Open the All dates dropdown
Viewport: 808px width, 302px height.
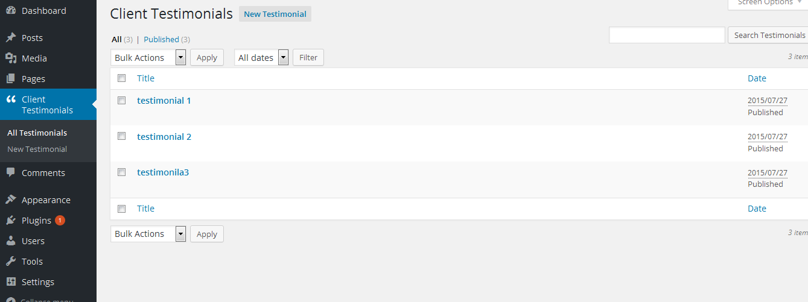261,57
